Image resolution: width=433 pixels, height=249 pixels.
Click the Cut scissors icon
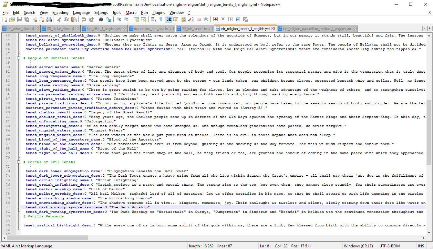coord(59,19)
